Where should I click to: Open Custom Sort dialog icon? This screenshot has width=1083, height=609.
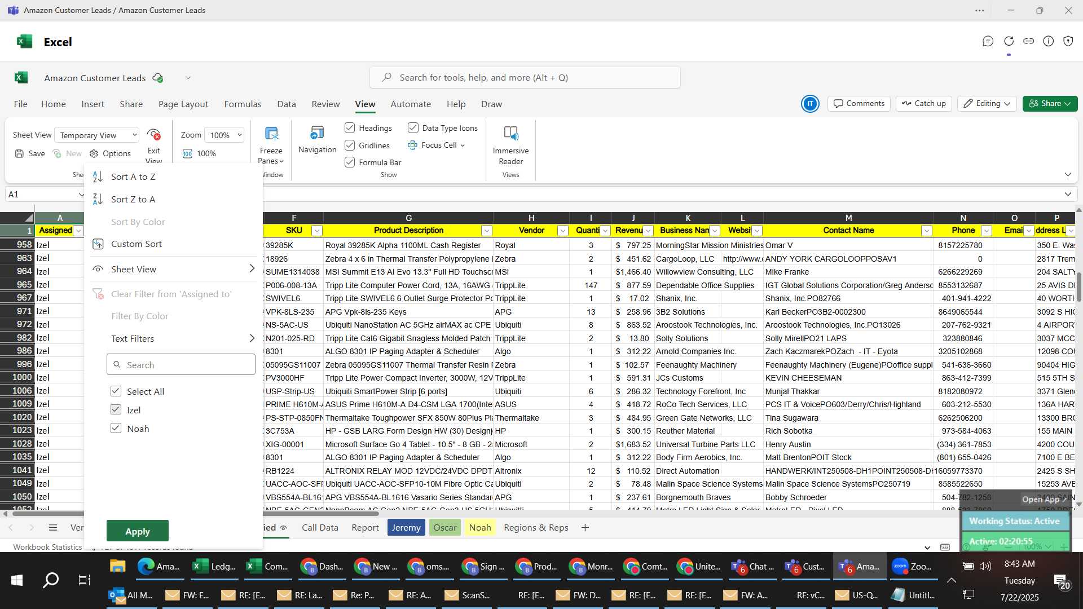pyautogui.click(x=98, y=244)
